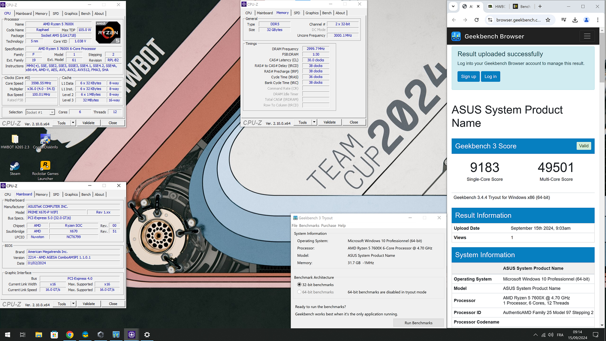
Task: Click volume icon in system tray
Action: tap(551, 335)
